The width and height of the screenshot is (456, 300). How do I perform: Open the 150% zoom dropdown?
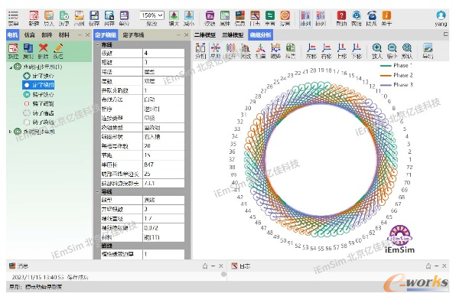click(151, 15)
